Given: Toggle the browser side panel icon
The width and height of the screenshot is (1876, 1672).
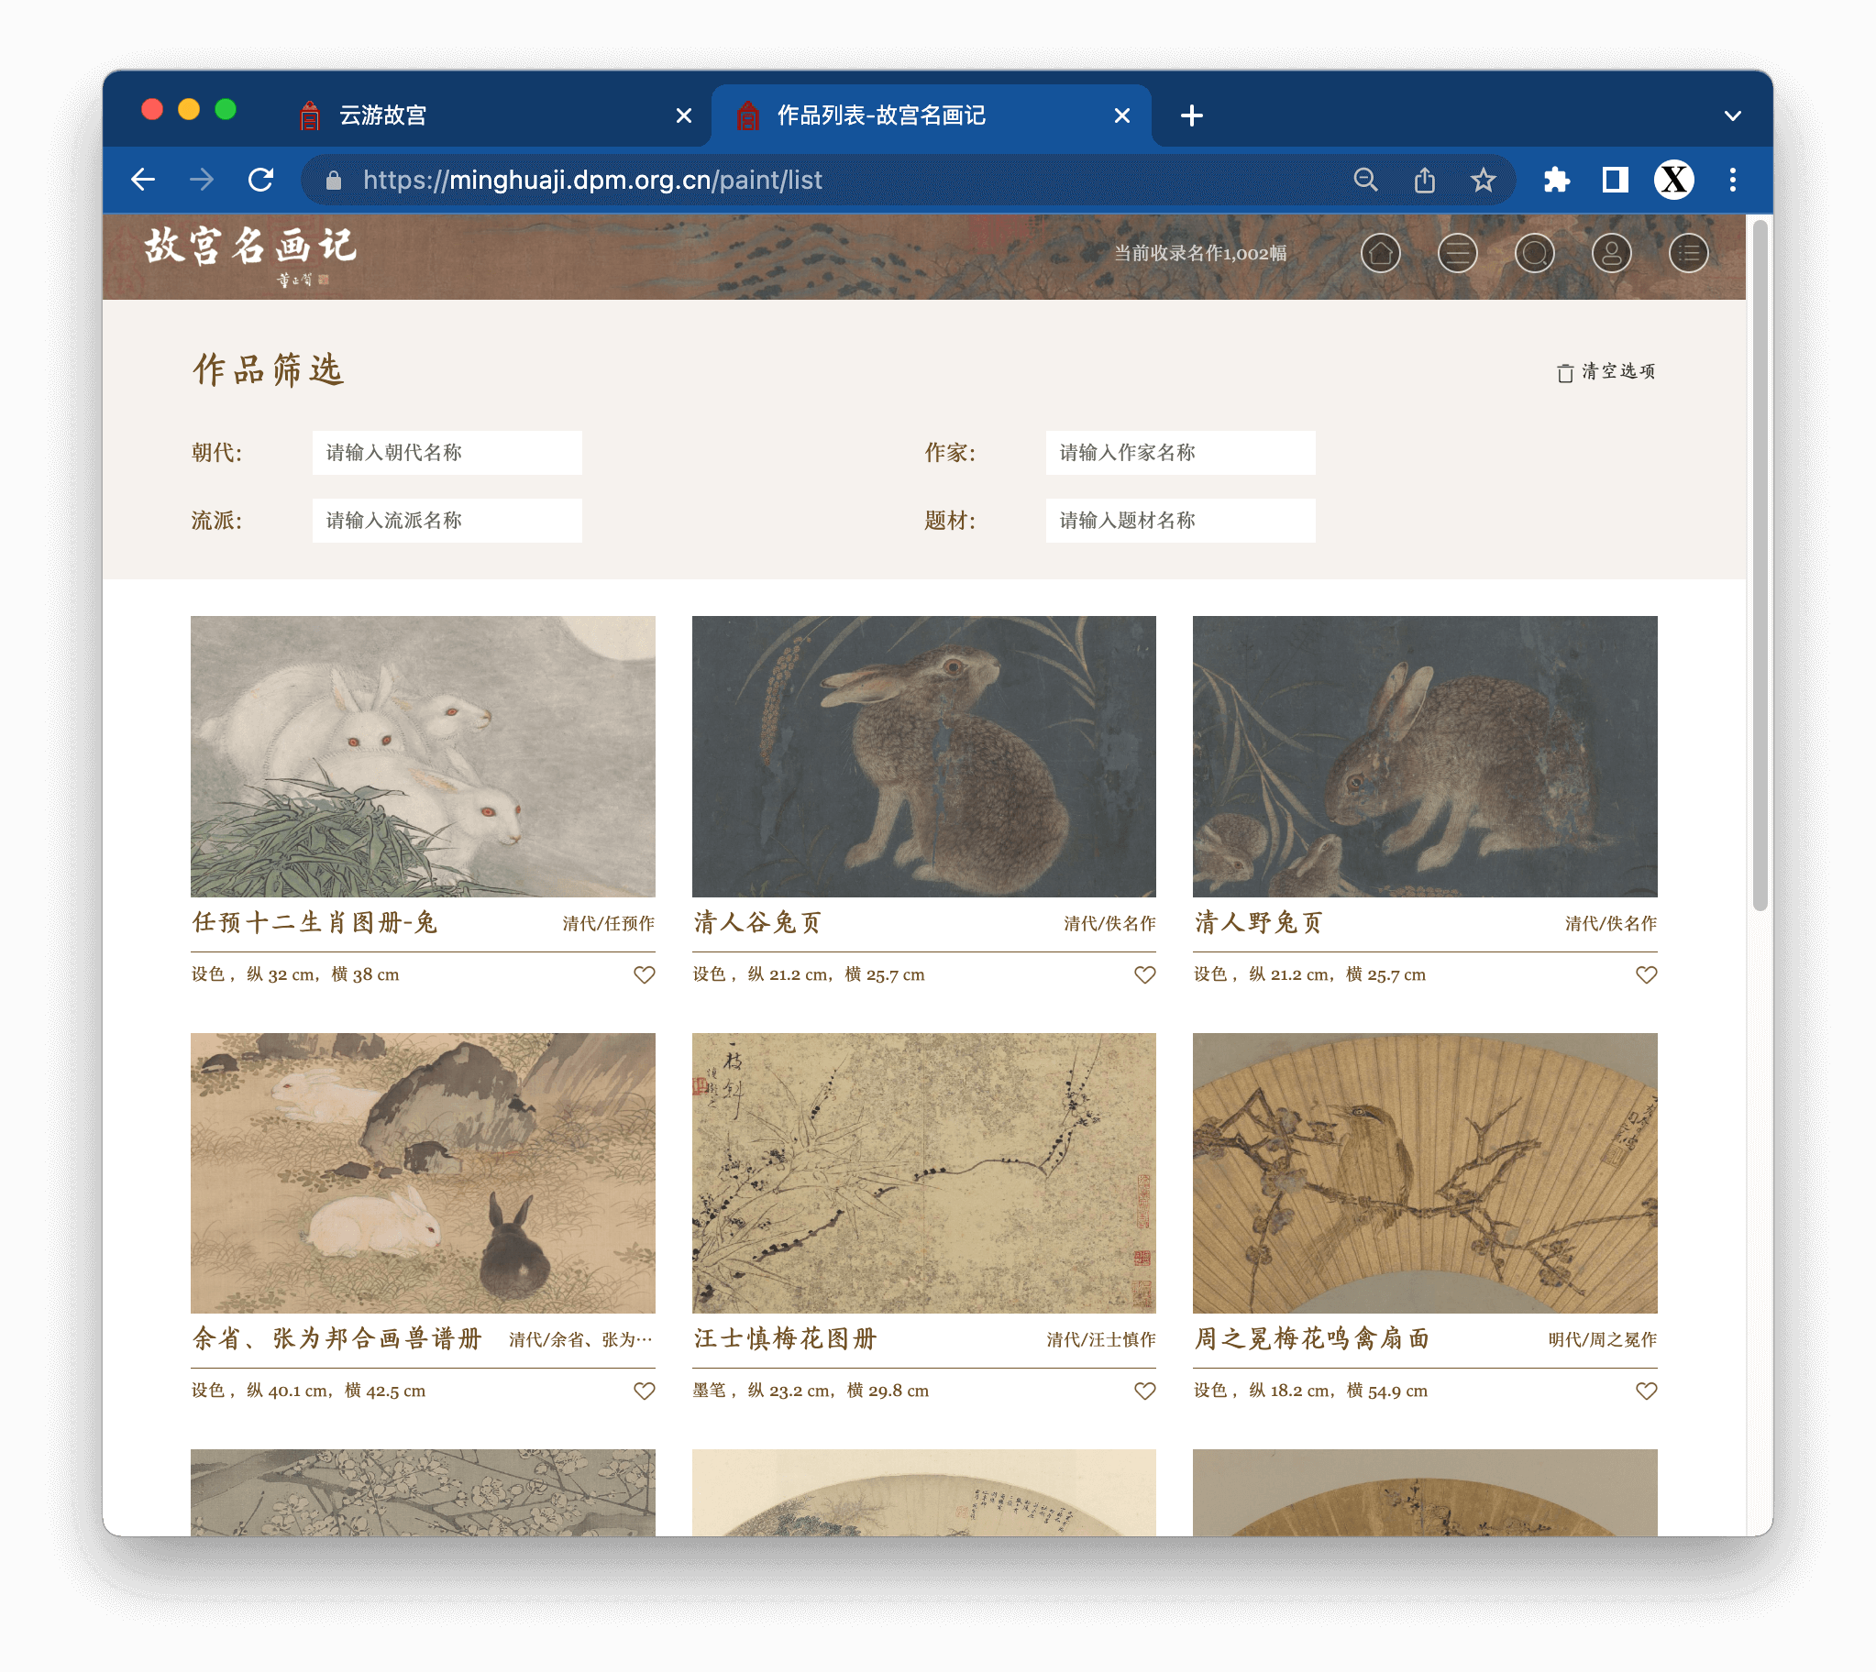Looking at the screenshot, I should coord(1615,180).
